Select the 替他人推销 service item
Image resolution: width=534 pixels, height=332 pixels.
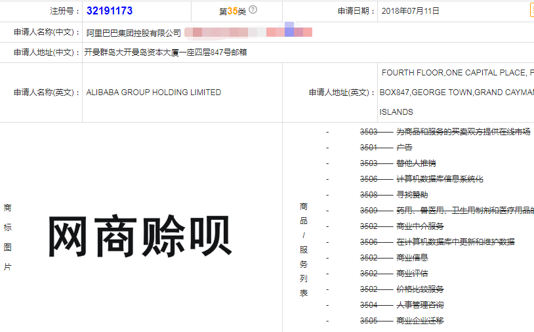click(x=416, y=163)
